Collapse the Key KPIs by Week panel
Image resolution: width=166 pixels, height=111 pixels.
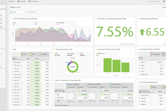[12, 19]
